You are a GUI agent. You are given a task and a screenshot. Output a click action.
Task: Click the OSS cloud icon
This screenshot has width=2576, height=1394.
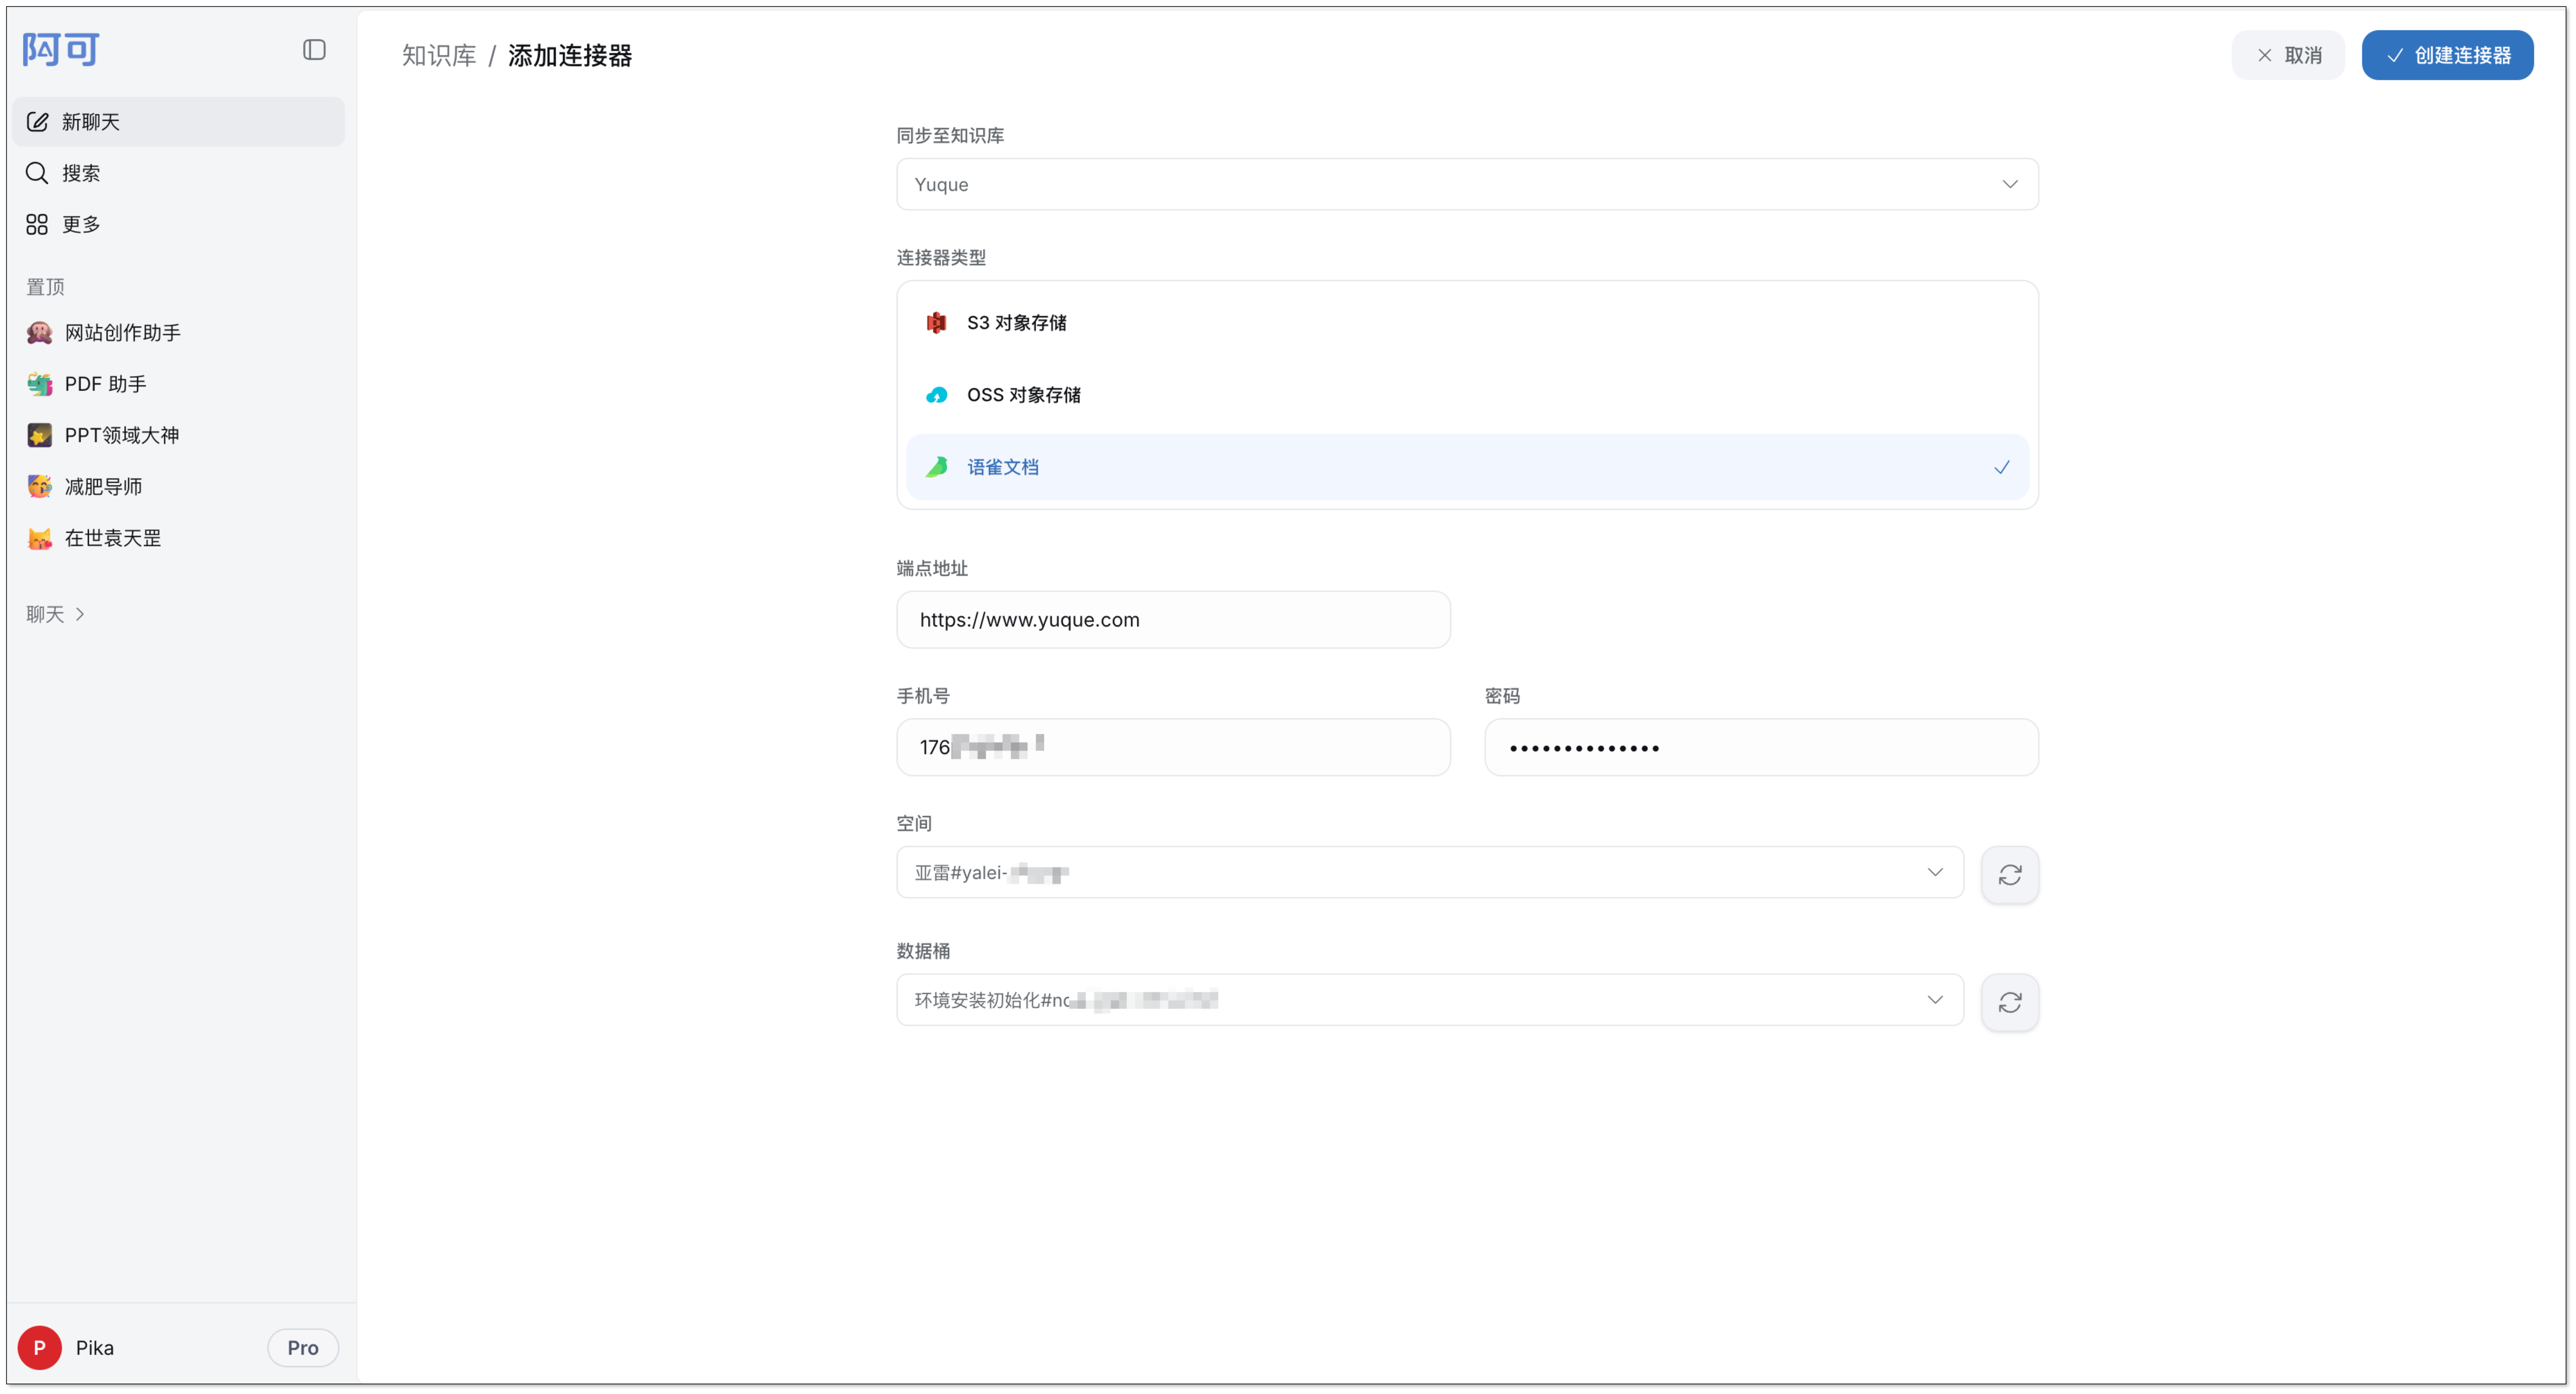pyautogui.click(x=936, y=395)
